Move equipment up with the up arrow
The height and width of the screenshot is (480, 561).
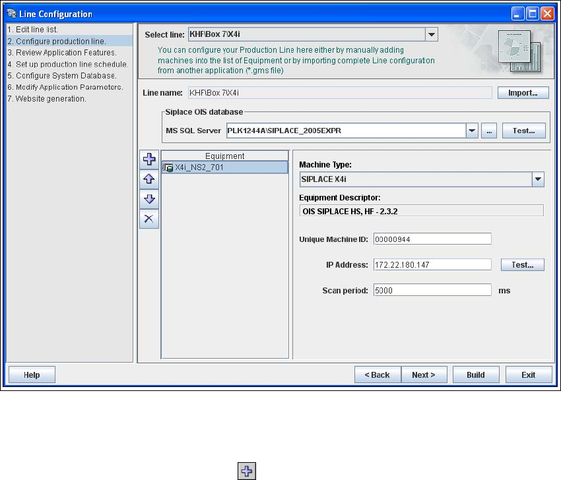pos(149,179)
